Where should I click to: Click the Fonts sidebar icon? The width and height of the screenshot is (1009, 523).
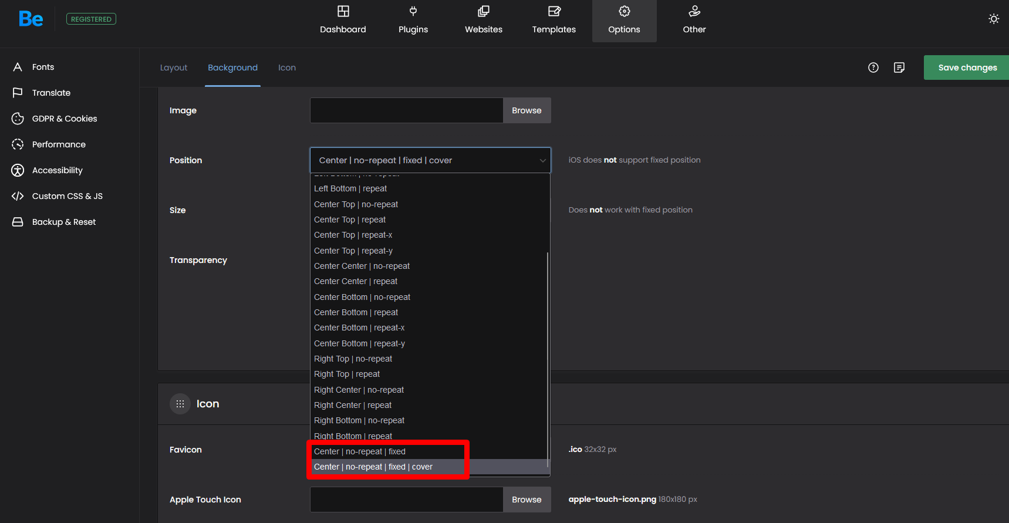coord(18,67)
